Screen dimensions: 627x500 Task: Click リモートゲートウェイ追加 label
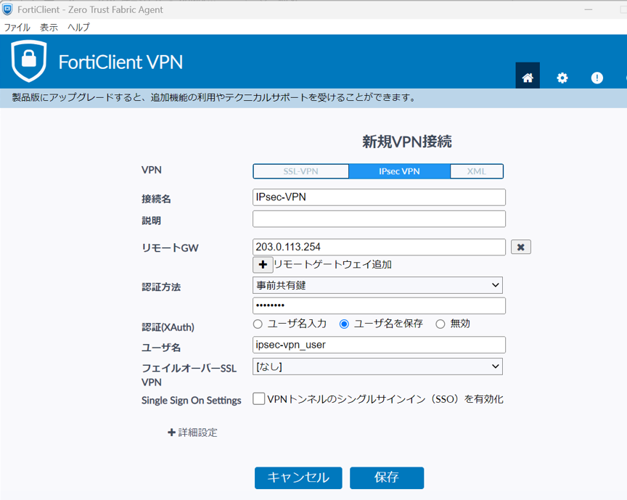pyautogui.click(x=332, y=264)
